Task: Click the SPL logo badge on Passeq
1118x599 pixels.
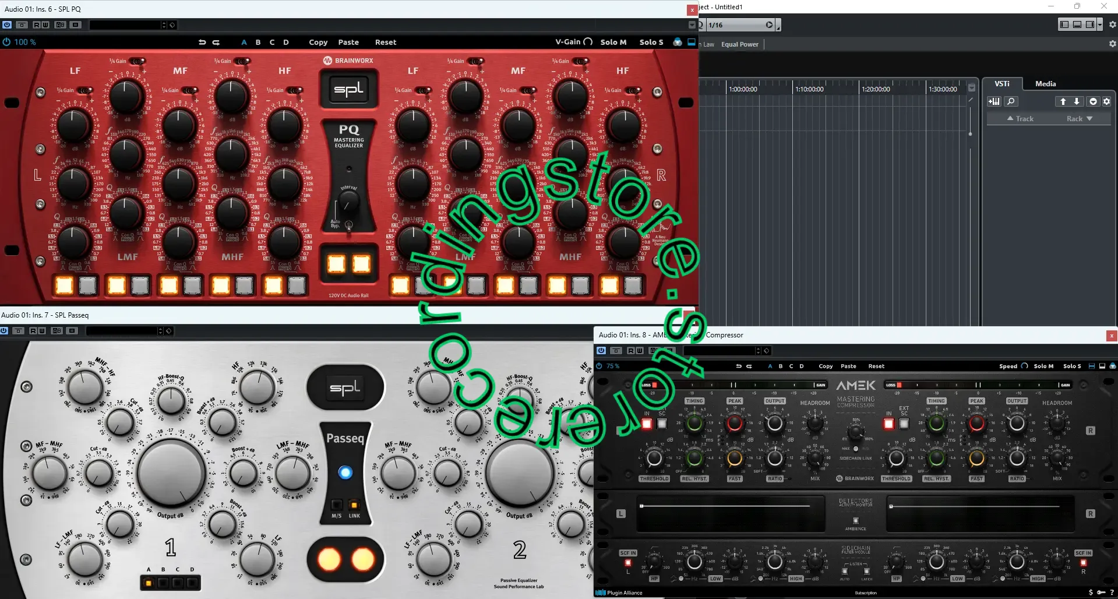Action: click(x=345, y=387)
